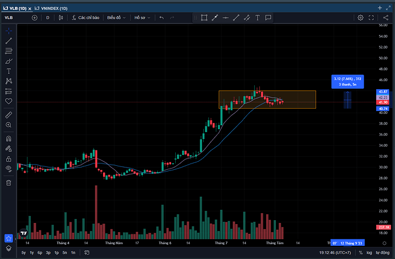Set range to 3p

pos(48,253)
